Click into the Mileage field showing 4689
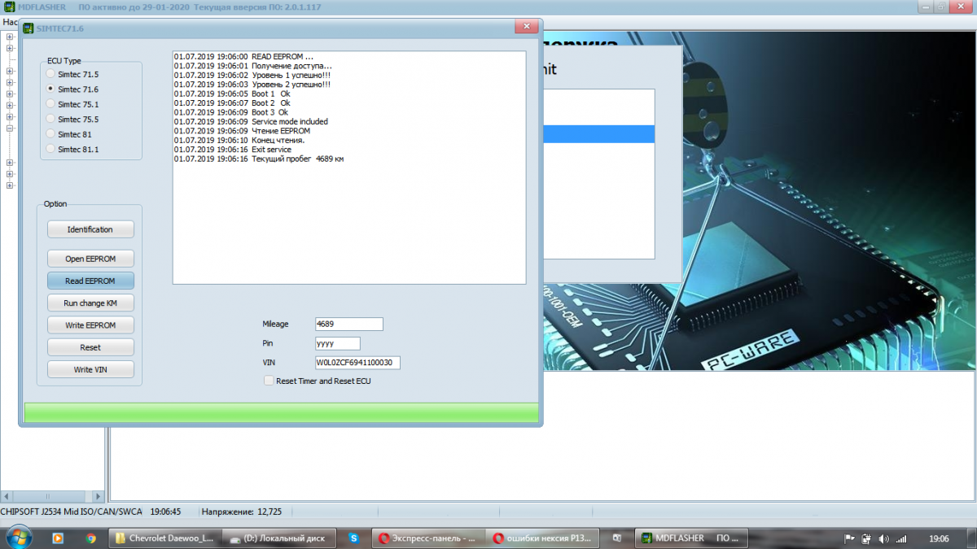The image size is (977, 549). pyautogui.click(x=348, y=324)
